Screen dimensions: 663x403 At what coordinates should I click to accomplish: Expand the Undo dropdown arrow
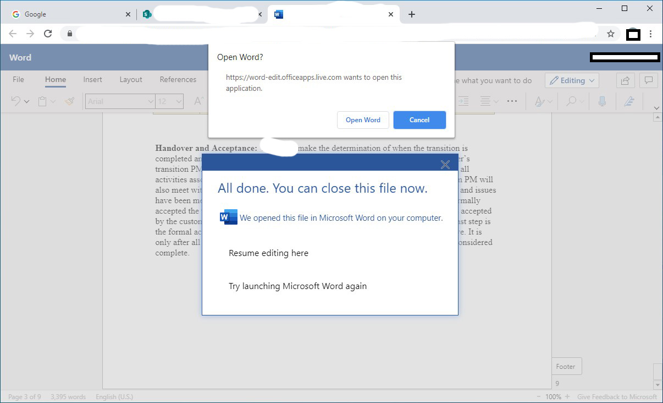pyautogui.click(x=26, y=102)
